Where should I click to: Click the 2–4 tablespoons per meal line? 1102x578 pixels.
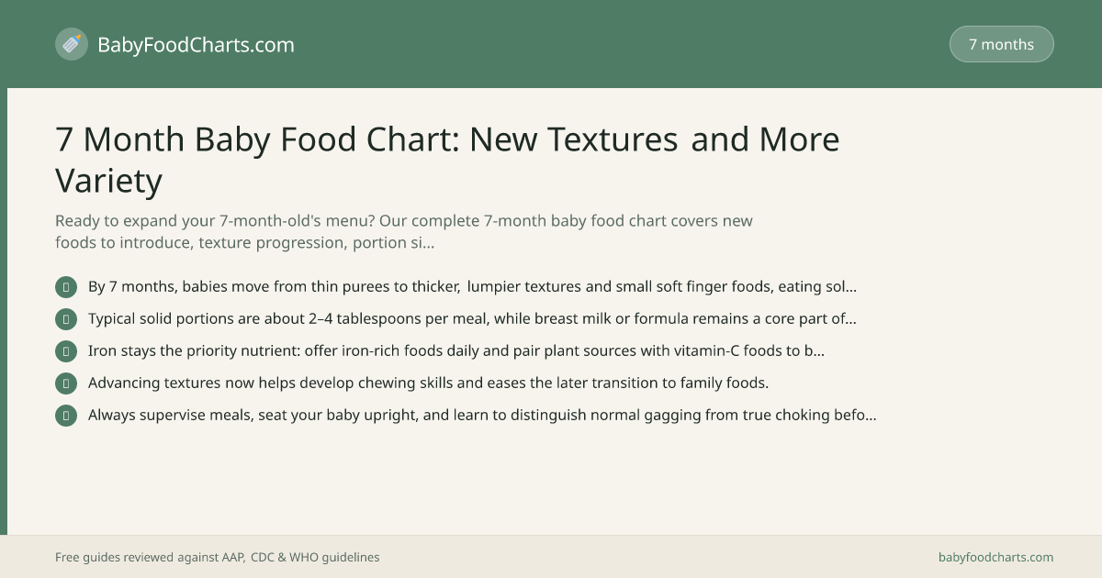pyautogui.click(x=472, y=318)
